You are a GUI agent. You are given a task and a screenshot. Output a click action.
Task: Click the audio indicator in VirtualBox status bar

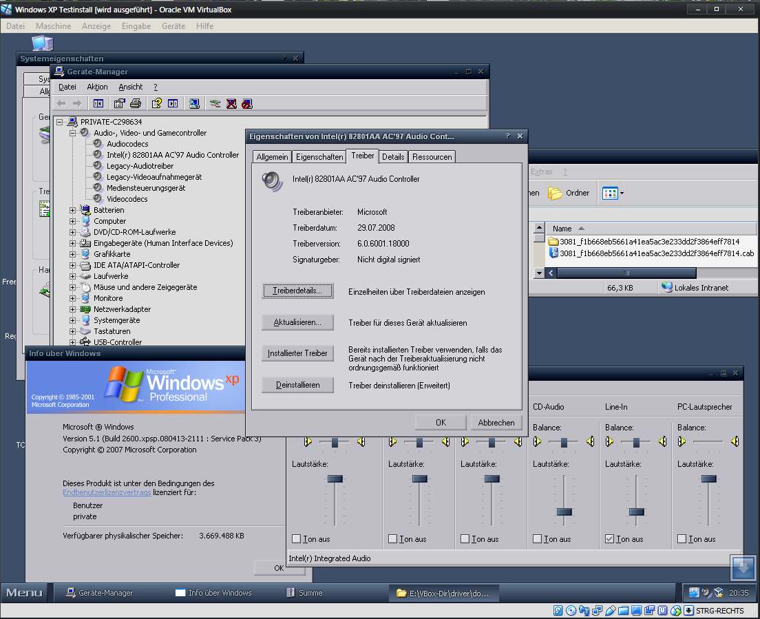tap(584, 611)
